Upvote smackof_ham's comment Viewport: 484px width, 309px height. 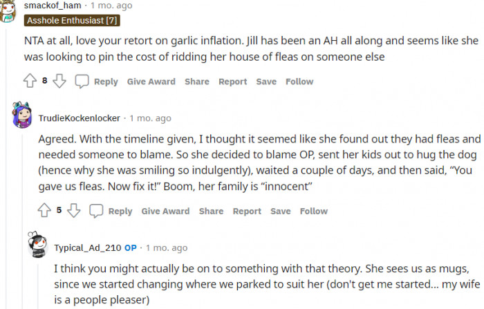(30, 81)
